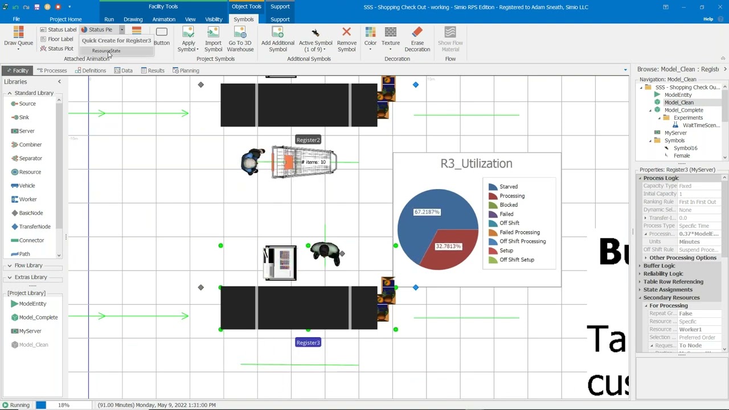Switch to the Animation ribbon tab
The height and width of the screenshot is (410, 729).
pyautogui.click(x=163, y=19)
